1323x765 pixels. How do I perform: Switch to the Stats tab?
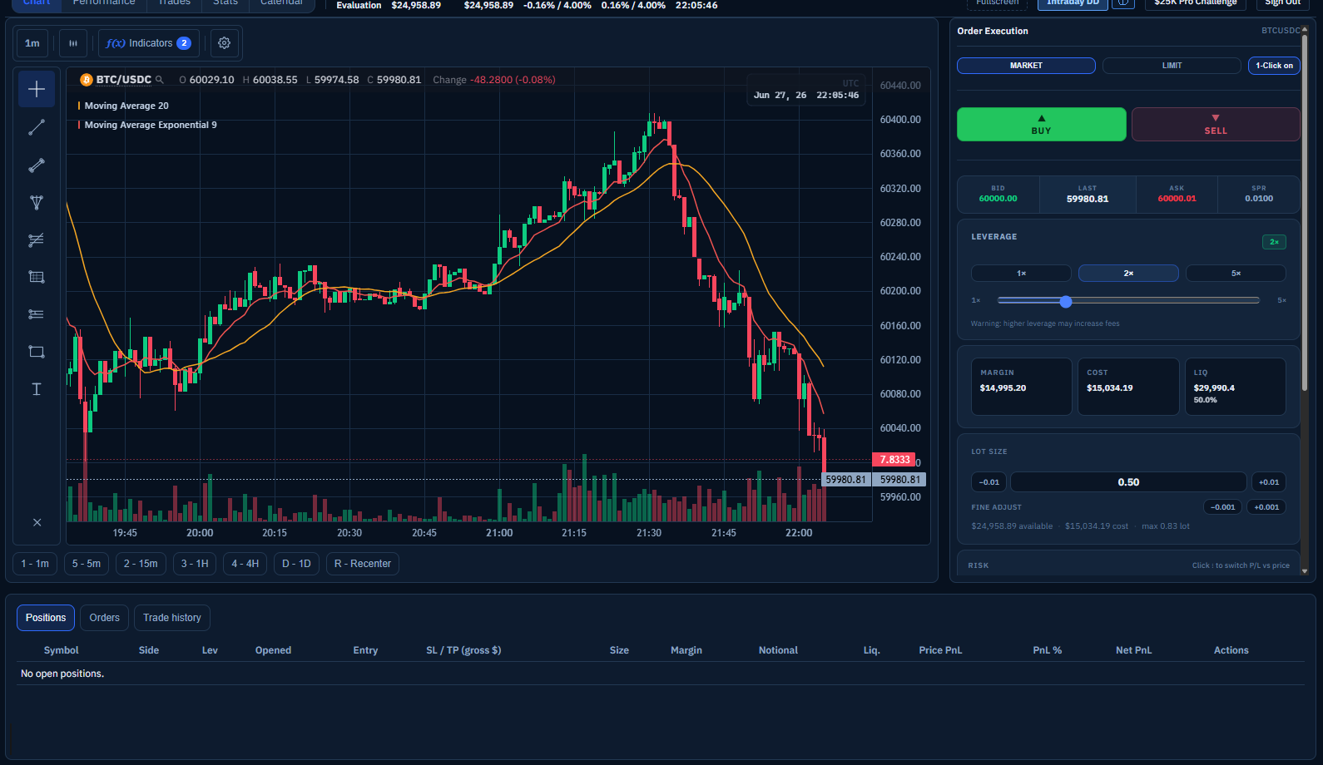click(225, 2)
